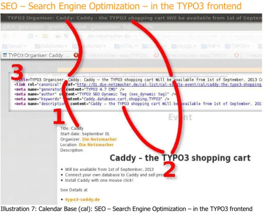The height and width of the screenshot is (214, 263).
Task: Expand the HTML bookmarks folder
Action: coord(126,46)
